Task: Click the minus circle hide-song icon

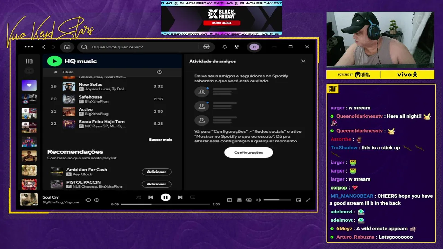Action: [88, 200]
